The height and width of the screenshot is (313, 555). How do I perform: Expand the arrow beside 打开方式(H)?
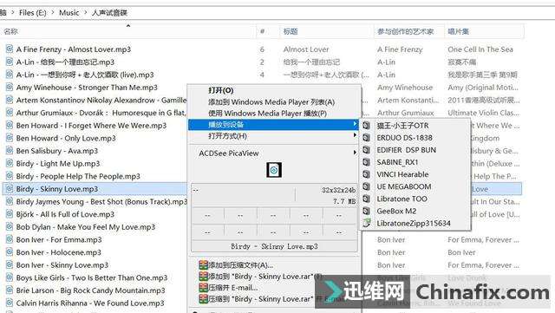pyautogui.click(x=355, y=135)
